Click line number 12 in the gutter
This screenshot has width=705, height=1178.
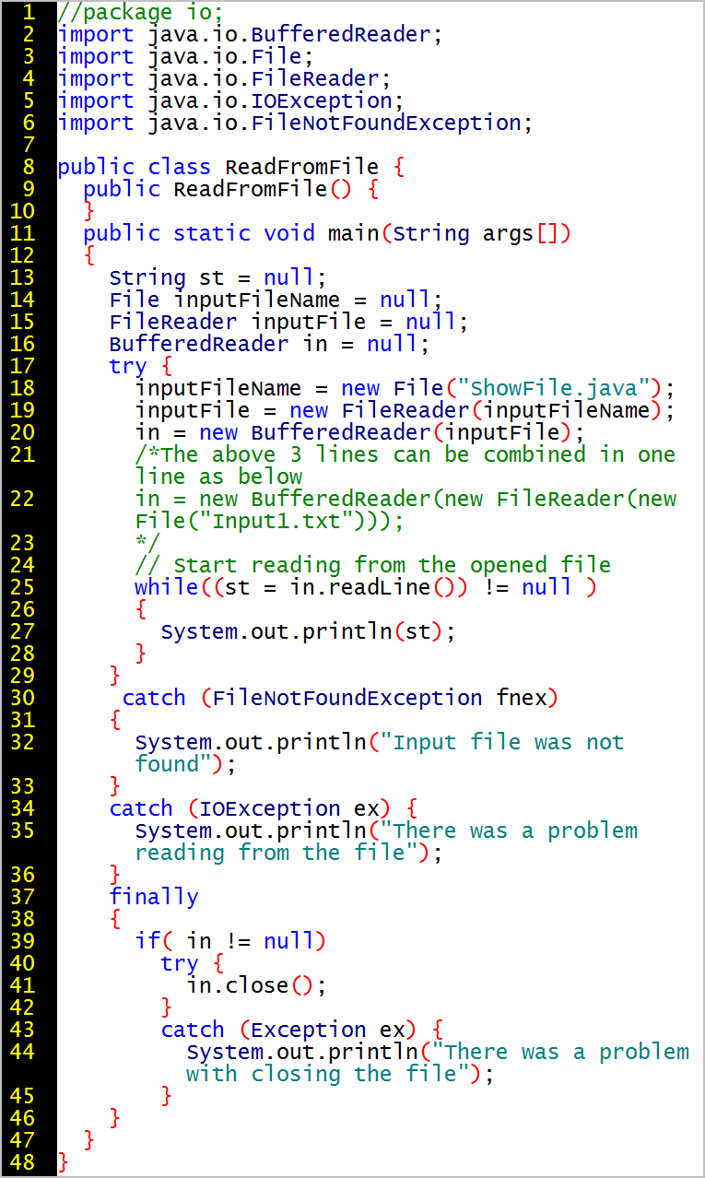pos(21,256)
